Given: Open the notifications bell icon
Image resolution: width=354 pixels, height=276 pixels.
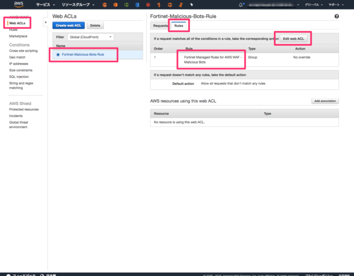Looking at the screenshot, I should click(241, 4).
